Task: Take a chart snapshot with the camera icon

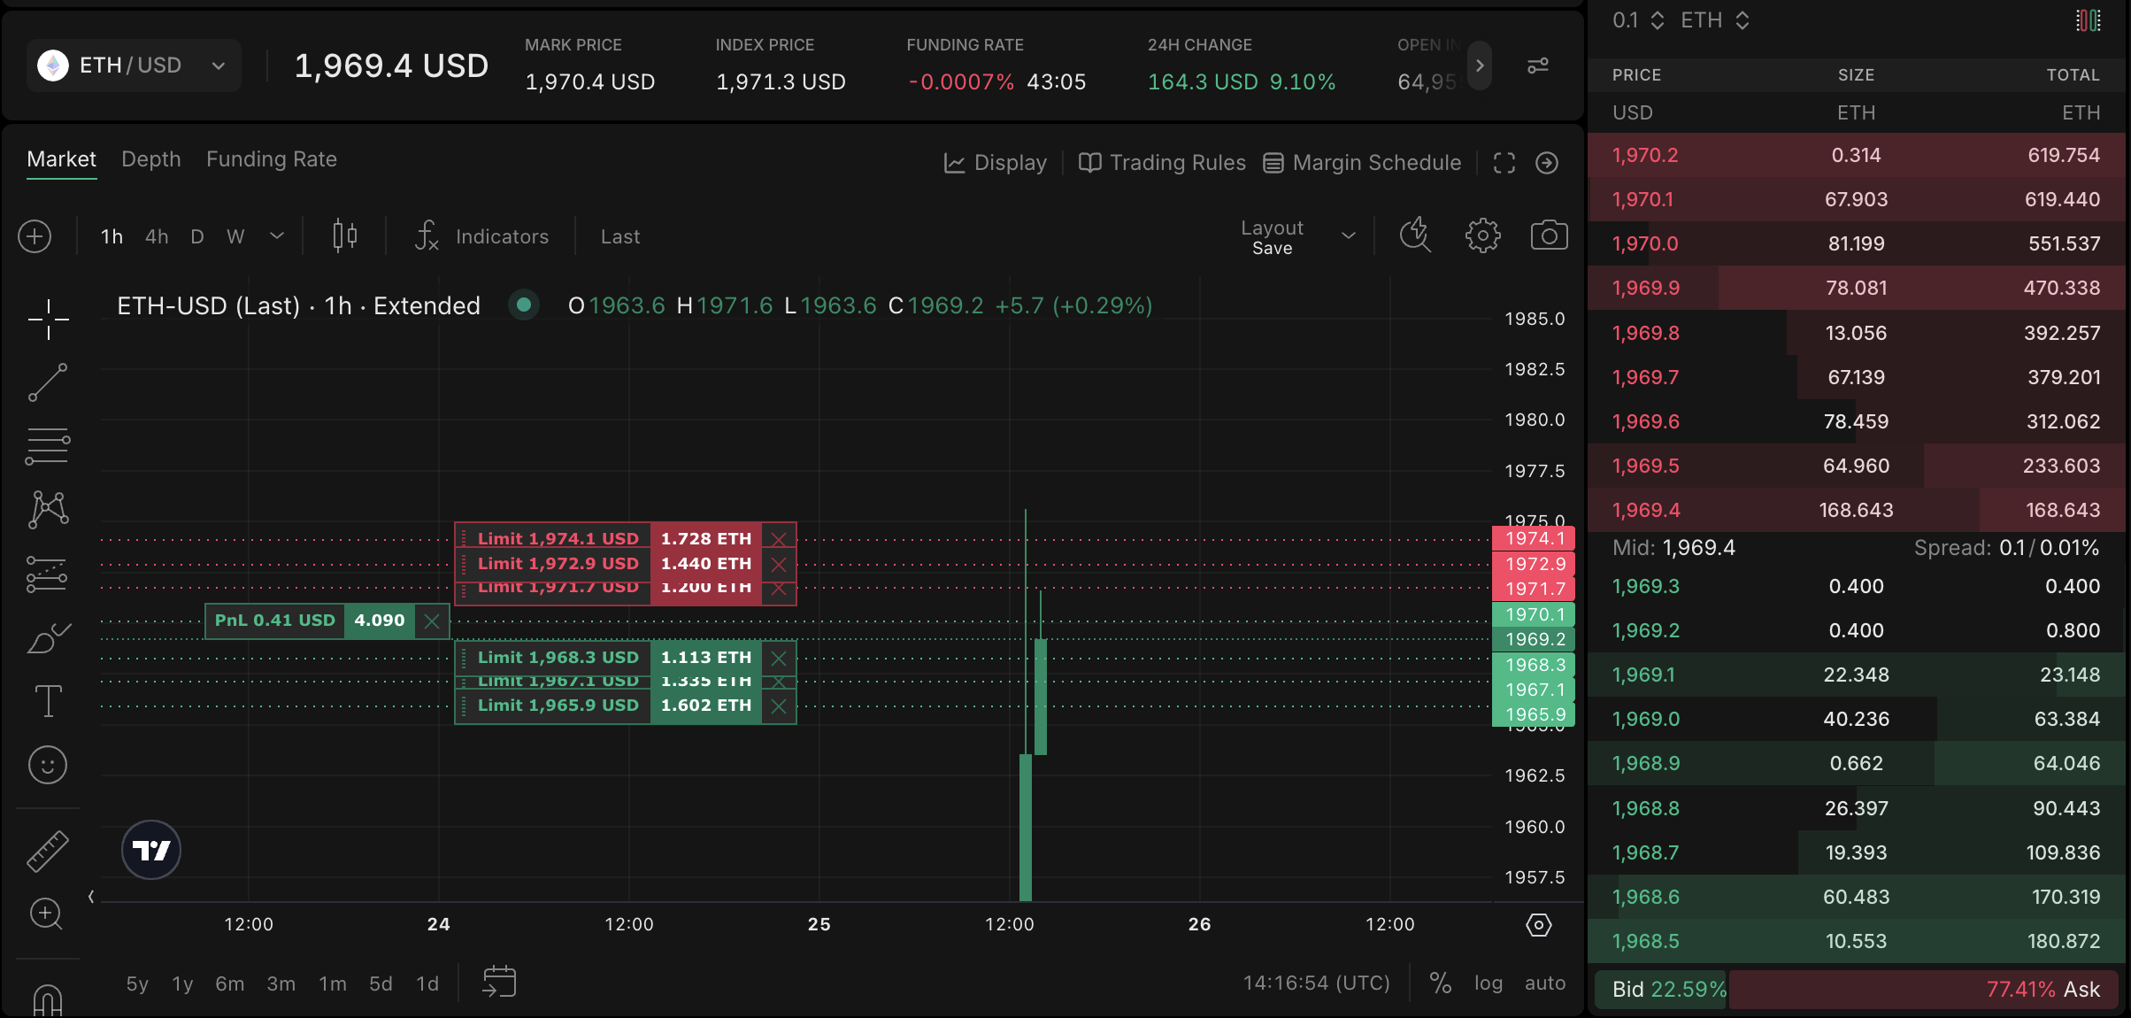Action: [1549, 235]
